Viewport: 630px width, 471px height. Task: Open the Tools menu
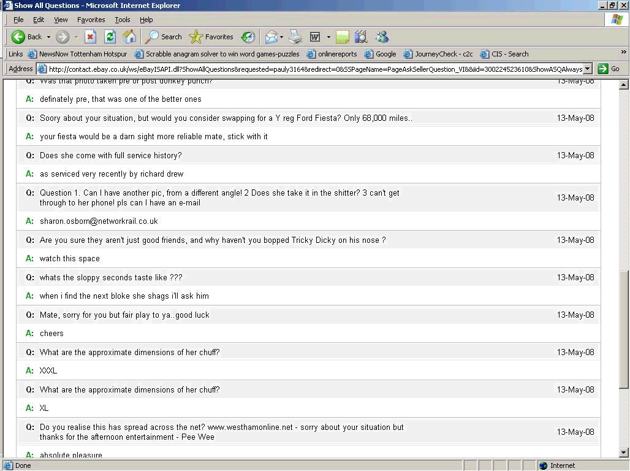pyautogui.click(x=123, y=20)
